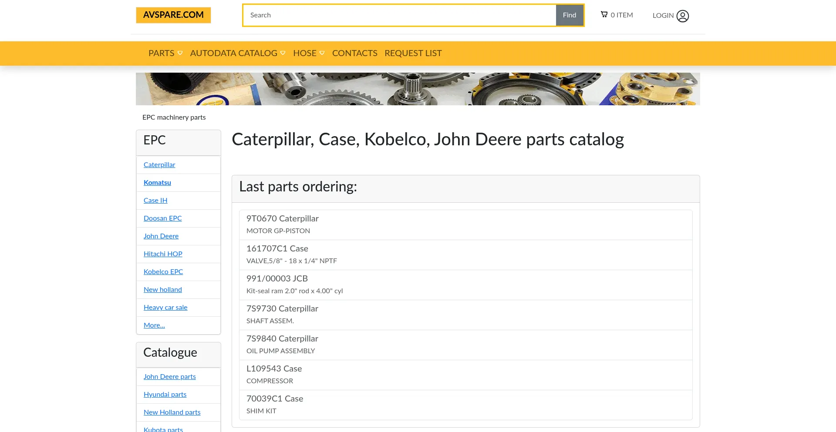Screen dimensions: 836x432
Task: Select the L109543 Case part row
Action: click(466, 375)
